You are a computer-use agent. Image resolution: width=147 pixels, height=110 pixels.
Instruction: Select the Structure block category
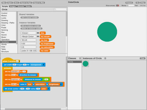[x=5, y=52]
